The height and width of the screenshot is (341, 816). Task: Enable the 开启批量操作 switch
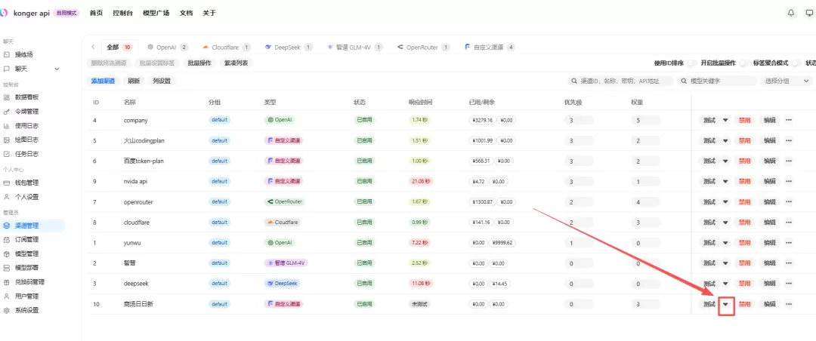pos(743,63)
